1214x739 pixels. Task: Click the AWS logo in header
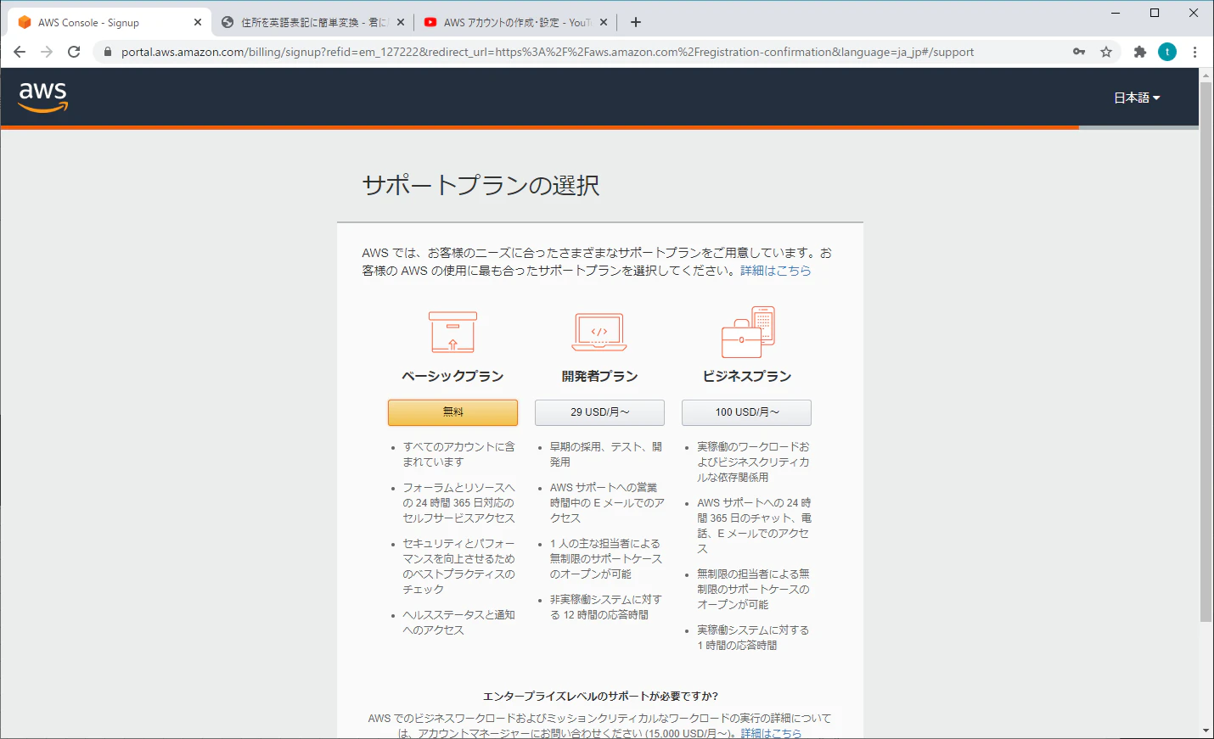pos(43,97)
